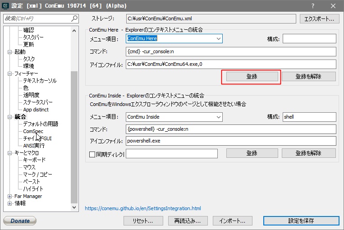Select ステータスバー in the tree
Image resolution: width=344 pixels, height=230 pixels.
(x=38, y=102)
